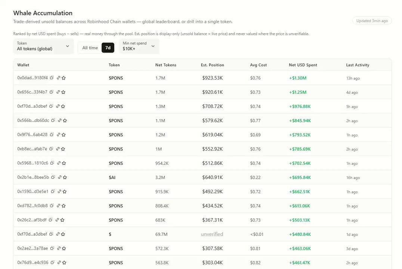Click the Updated 3min ago badge
This screenshot has width=402, height=269.
tap(372, 21)
